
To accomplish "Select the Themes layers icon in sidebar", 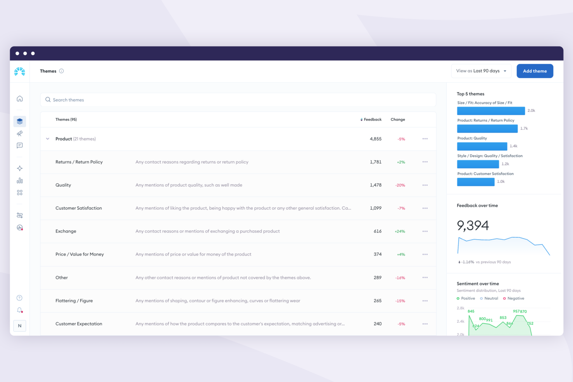I will [19, 121].
